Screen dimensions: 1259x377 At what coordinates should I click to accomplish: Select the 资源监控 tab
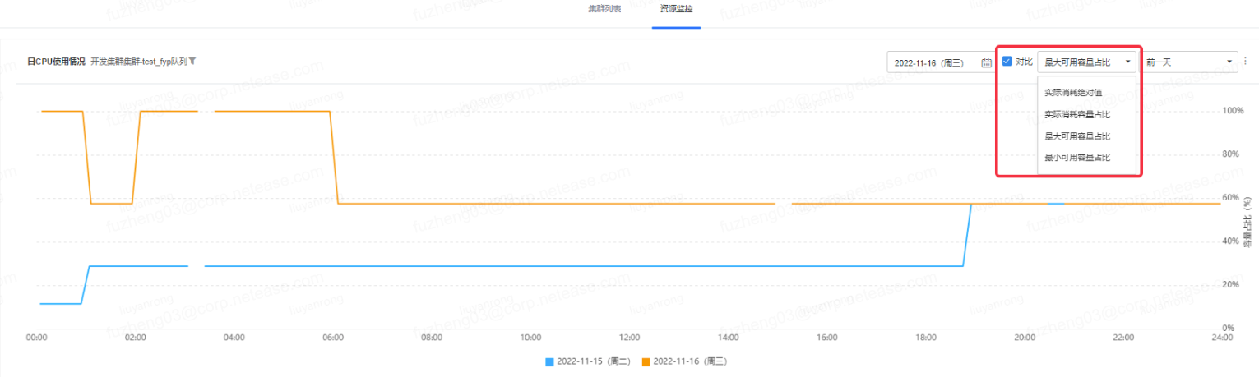(x=676, y=9)
